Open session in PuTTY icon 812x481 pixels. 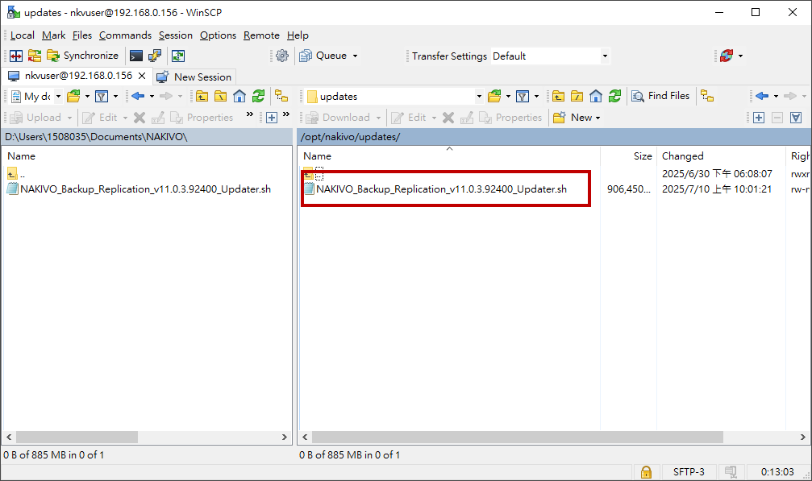pyautogui.click(x=155, y=56)
